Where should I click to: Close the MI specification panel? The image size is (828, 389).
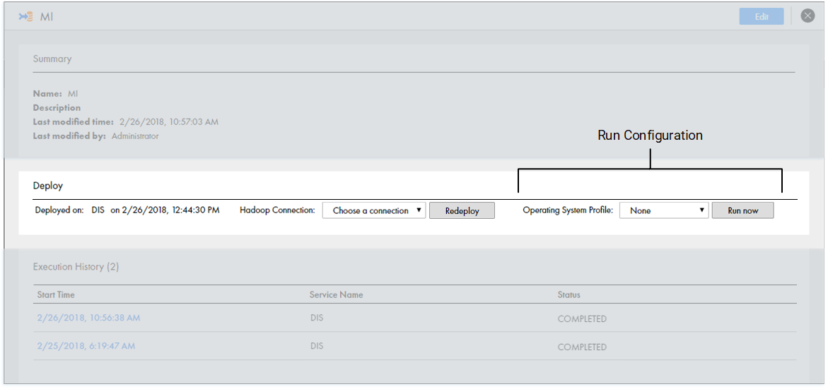[807, 16]
